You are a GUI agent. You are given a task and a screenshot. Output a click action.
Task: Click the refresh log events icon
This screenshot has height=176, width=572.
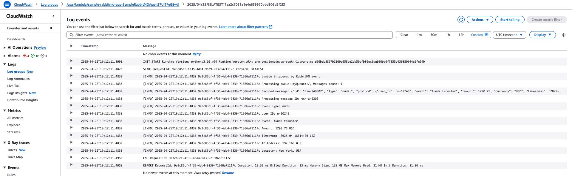[x=461, y=20]
